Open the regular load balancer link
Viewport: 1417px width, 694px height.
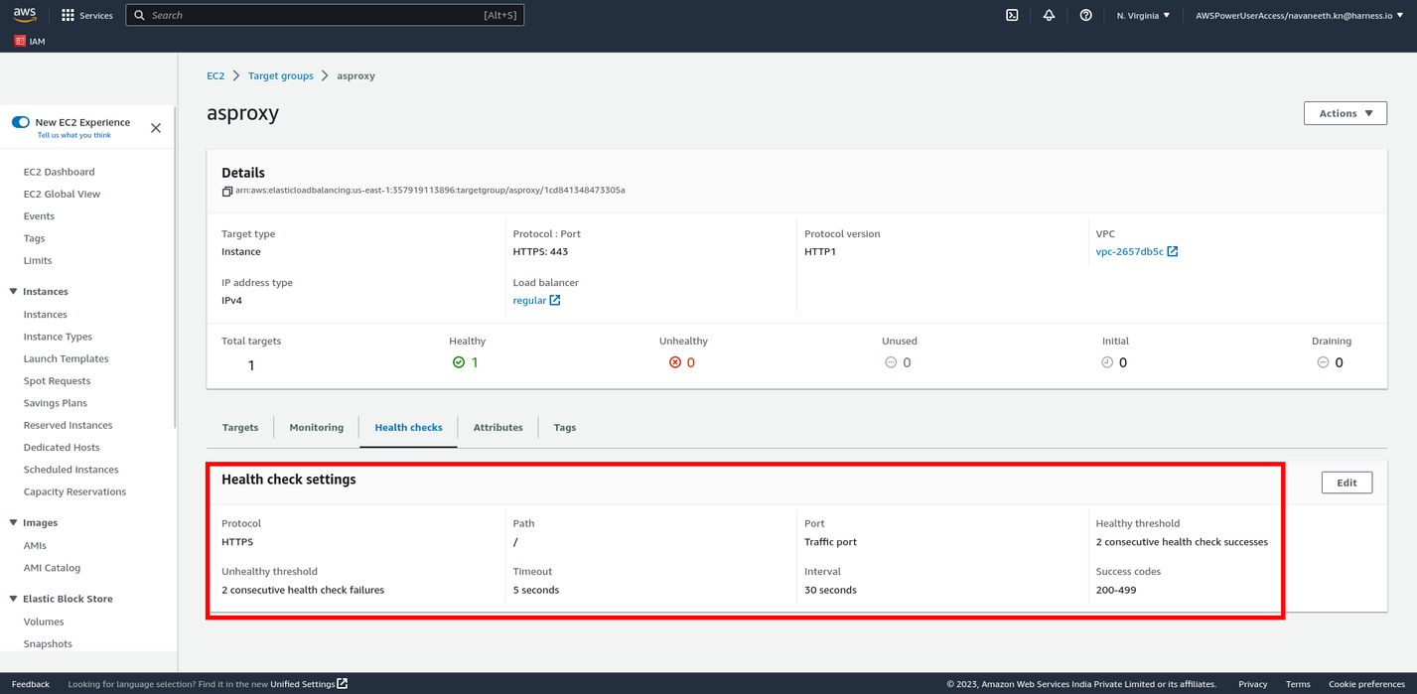coord(529,300)
